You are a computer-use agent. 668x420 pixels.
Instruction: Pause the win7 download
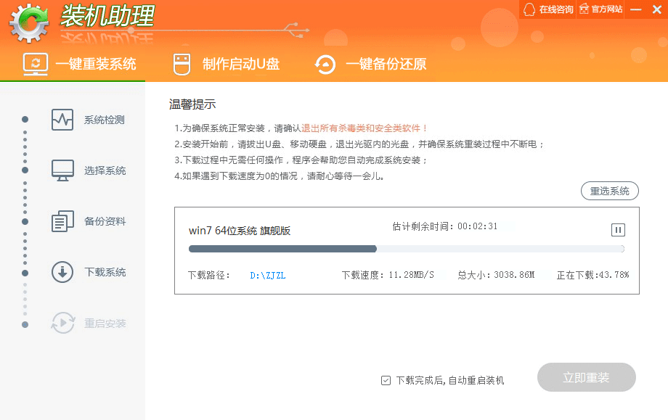pyautogui.click(x=618, y=230)
